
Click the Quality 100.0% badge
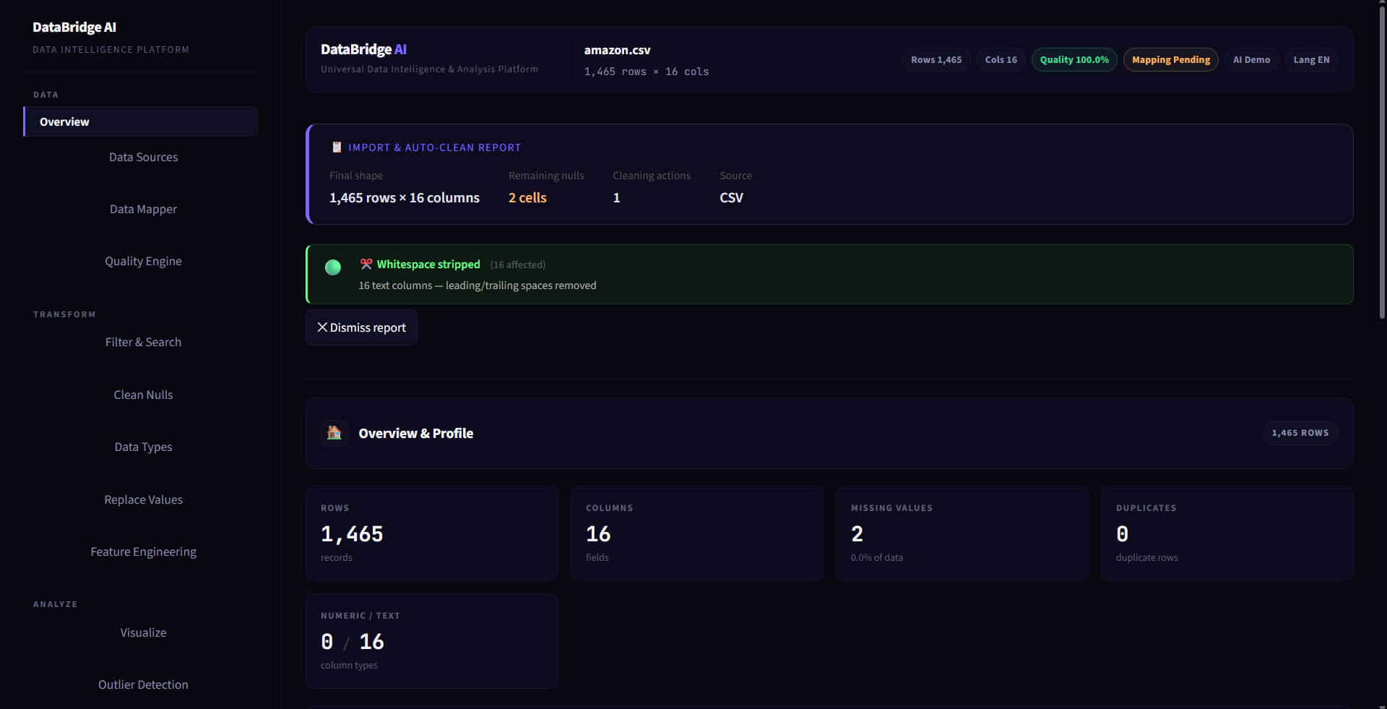coord(1074,60)
